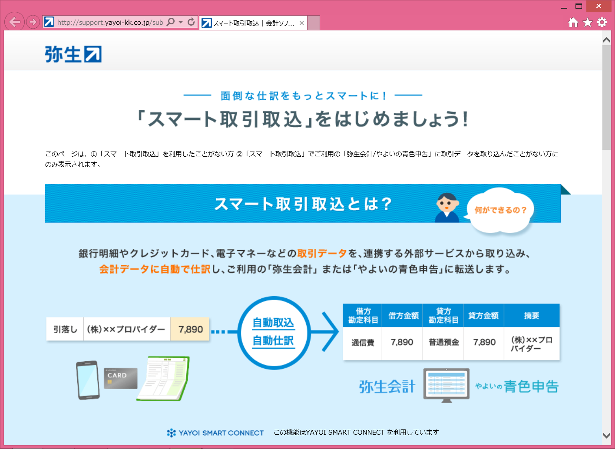
Task: Close the スマート取引取込 tab
Action: point(302,23)
